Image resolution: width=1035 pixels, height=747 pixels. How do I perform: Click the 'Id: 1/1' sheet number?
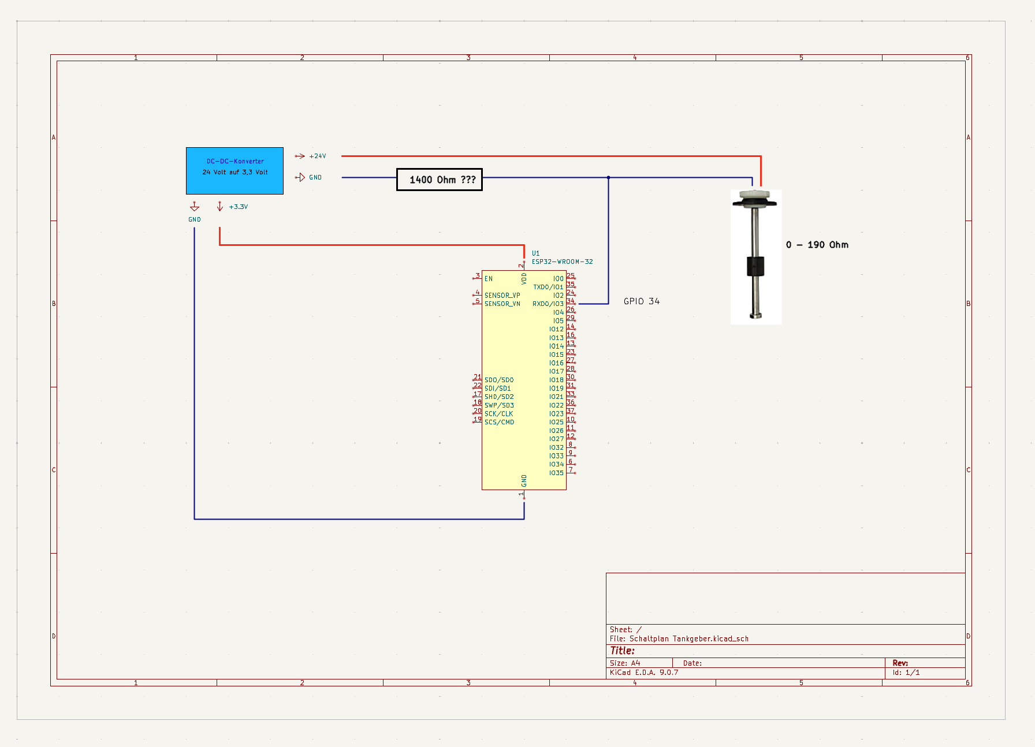[906, 673]
